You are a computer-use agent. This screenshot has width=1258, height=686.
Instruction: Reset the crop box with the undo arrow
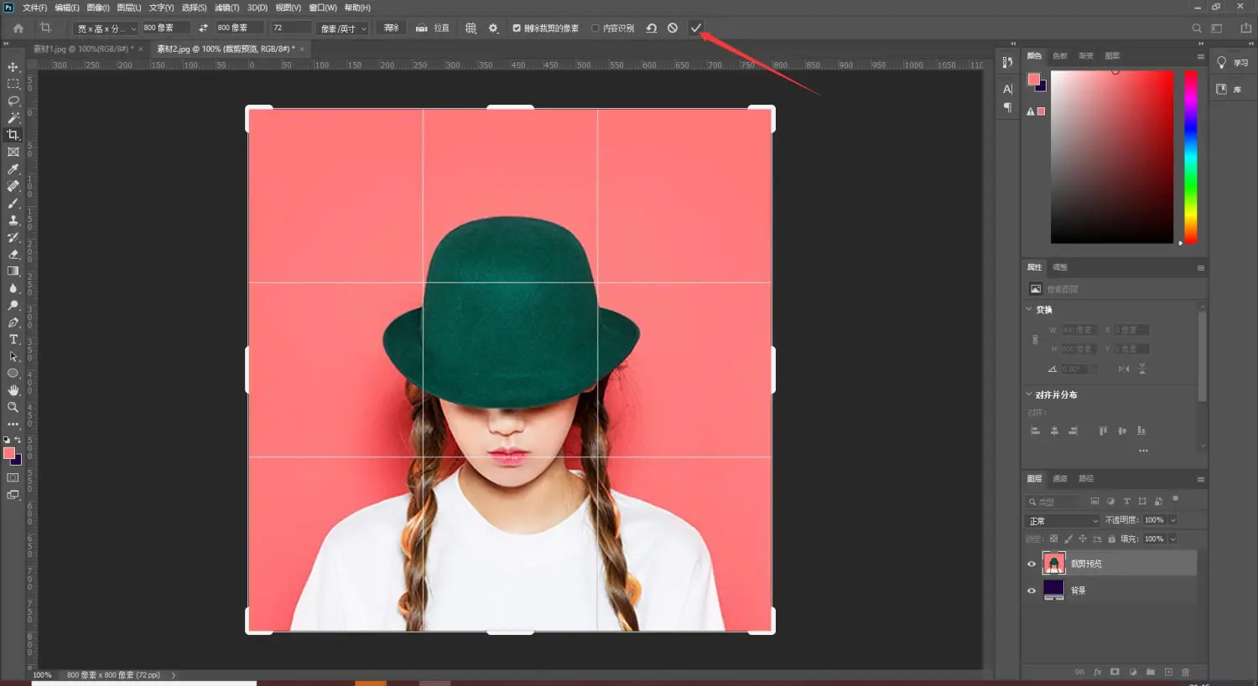coord(651,28)
